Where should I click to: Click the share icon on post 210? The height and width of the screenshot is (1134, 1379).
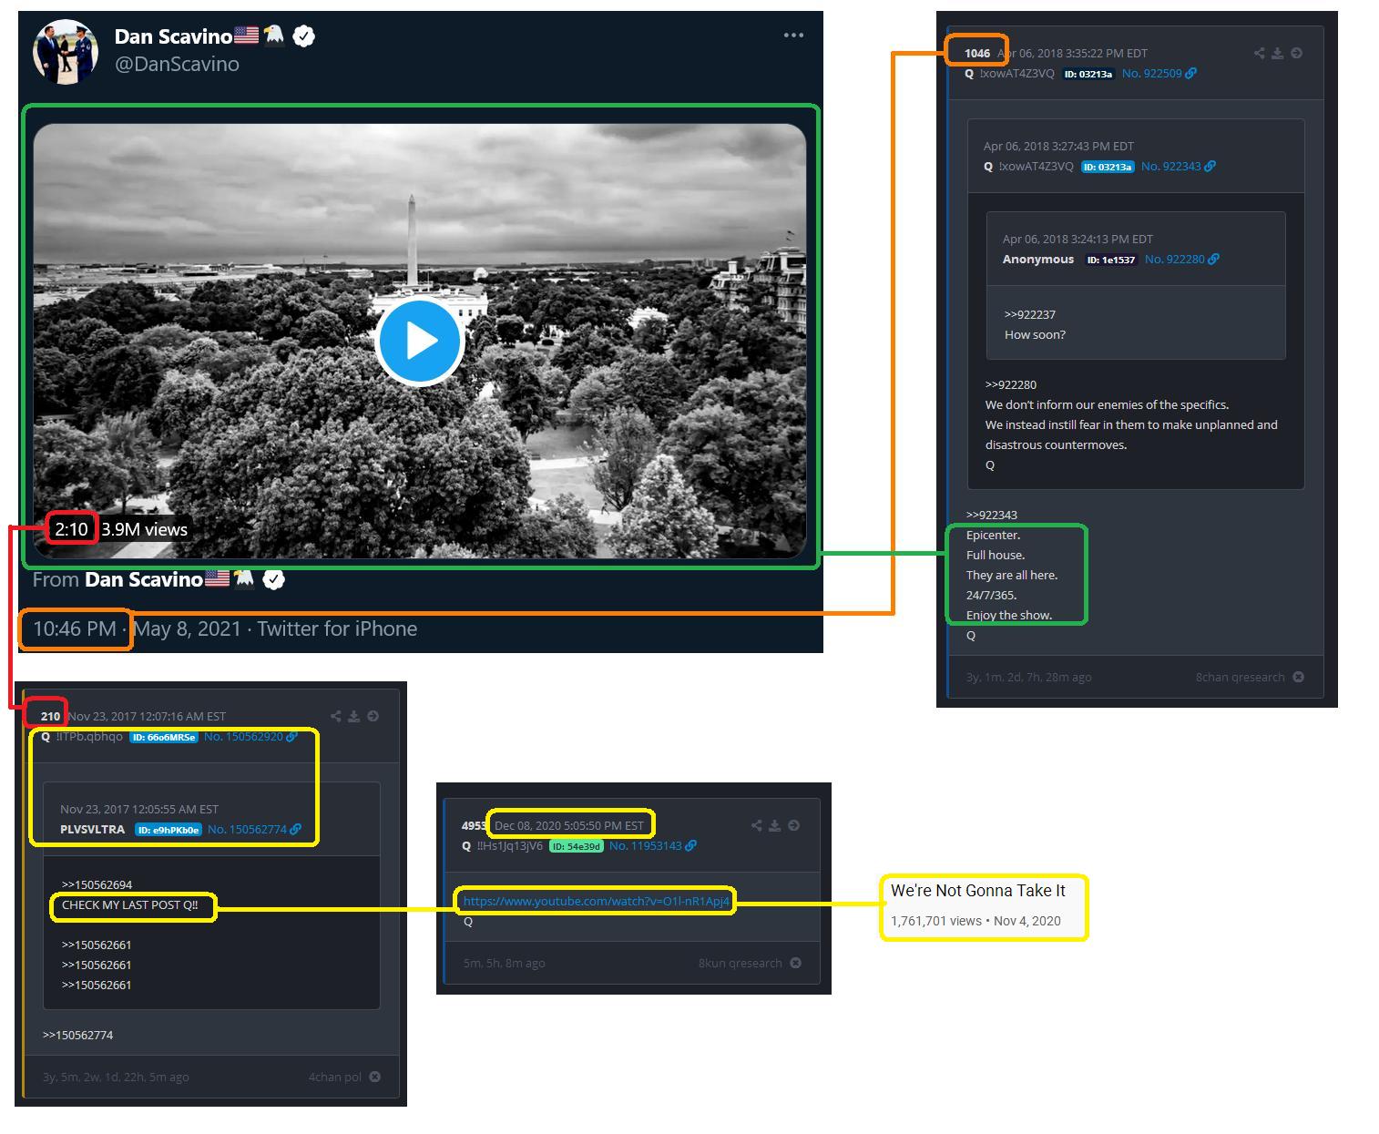pyautogui.click(x=335, y=716)
